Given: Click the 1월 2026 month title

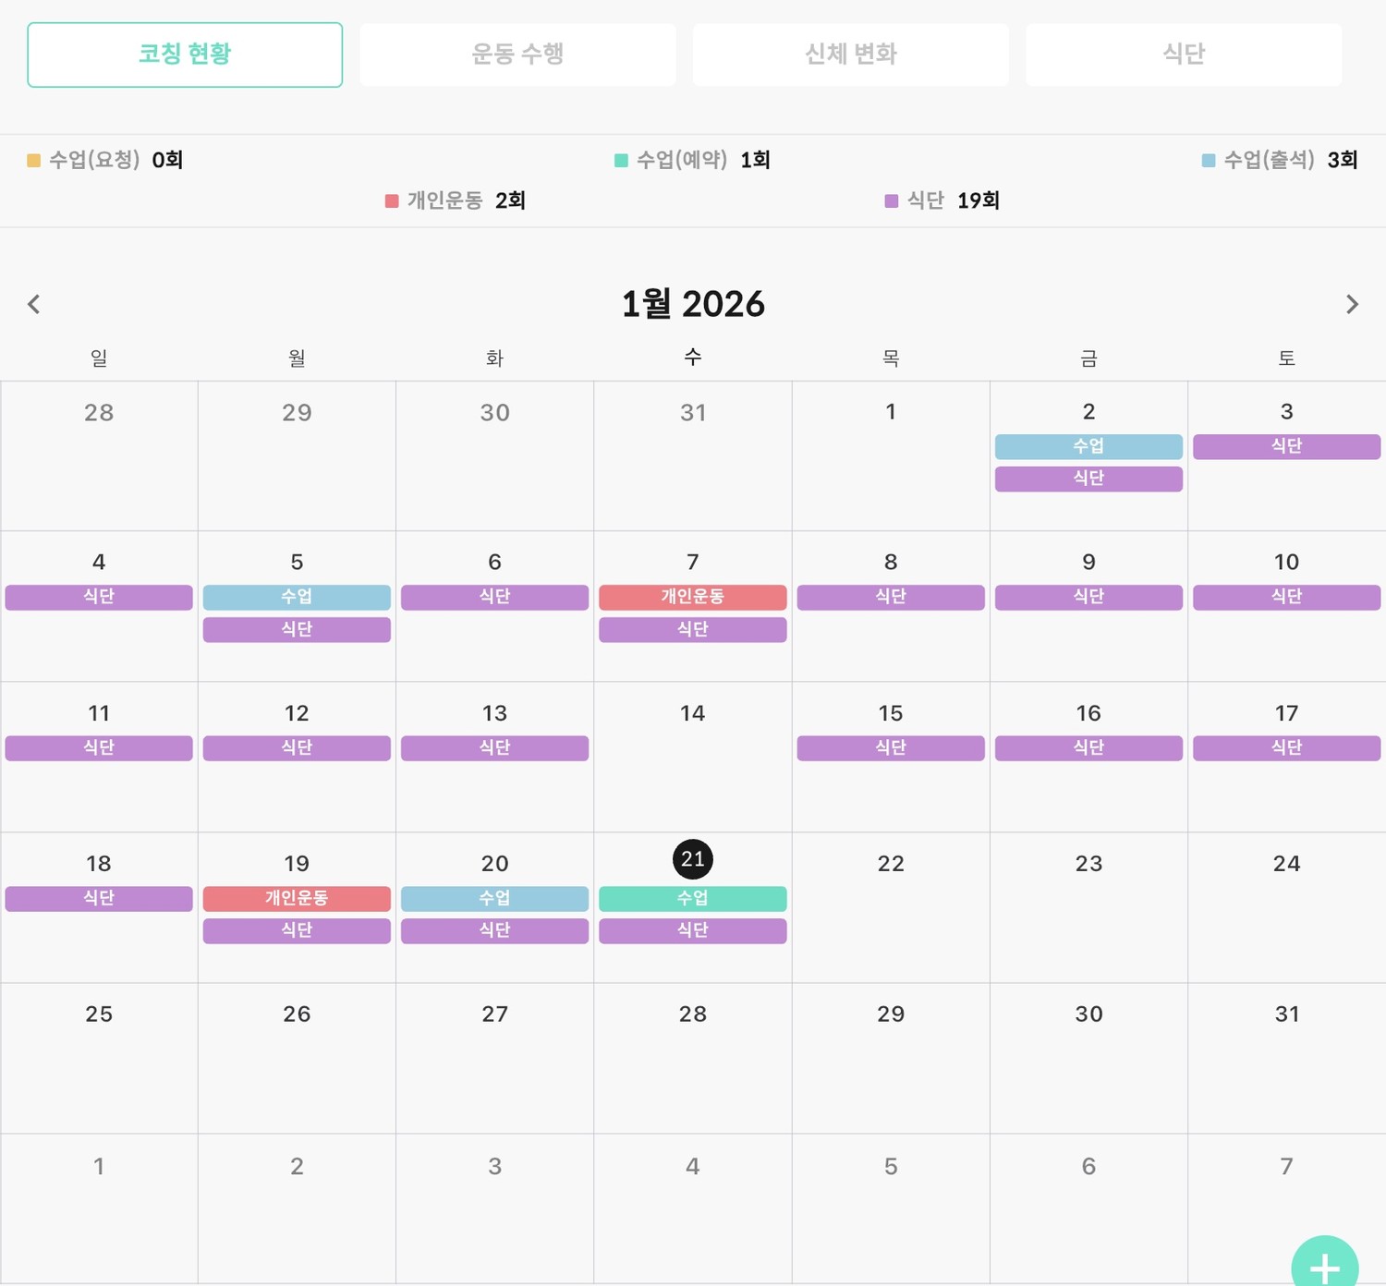Looking at the screenshot, I should 692,304.
